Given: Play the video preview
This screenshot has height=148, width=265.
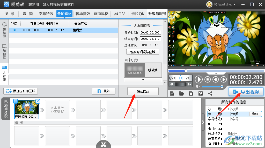Looking at the screenshot, I should (x=199, y=79).
